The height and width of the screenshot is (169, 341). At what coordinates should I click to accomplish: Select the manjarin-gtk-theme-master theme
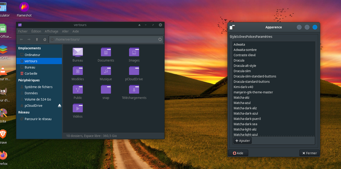point(274,92)
